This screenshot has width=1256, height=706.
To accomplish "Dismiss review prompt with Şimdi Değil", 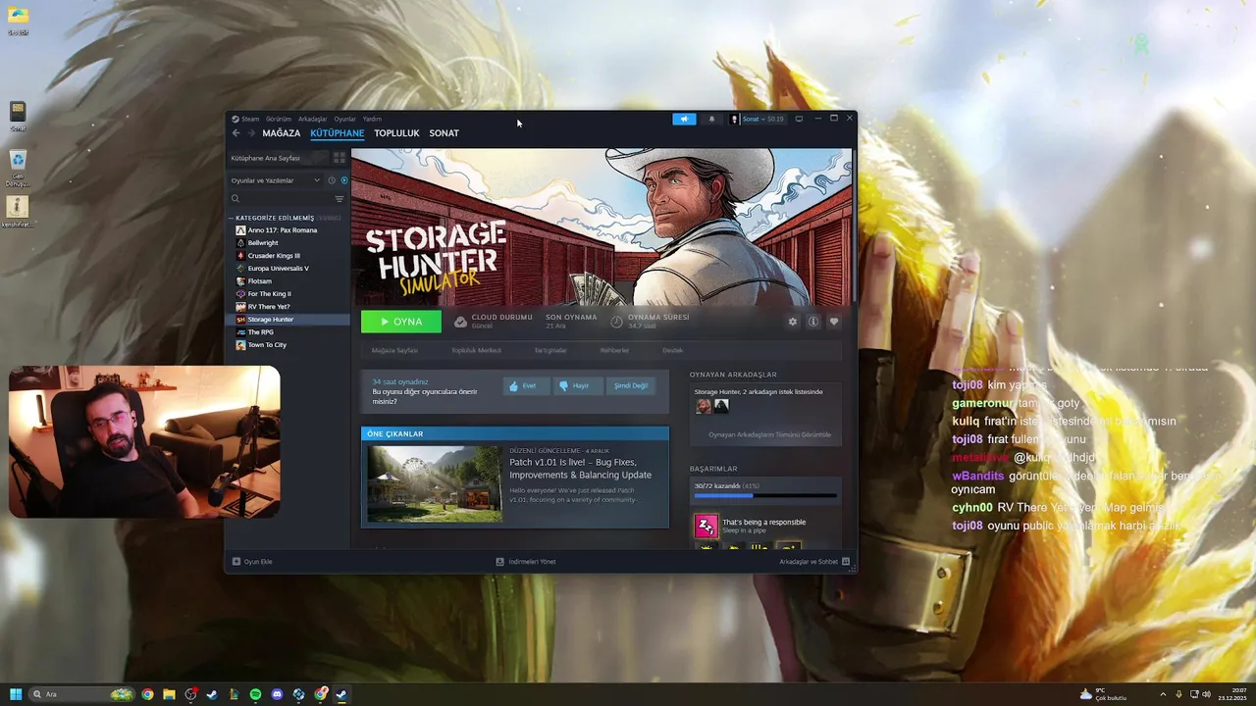I will pyautogui.click(x=631, y=386).
